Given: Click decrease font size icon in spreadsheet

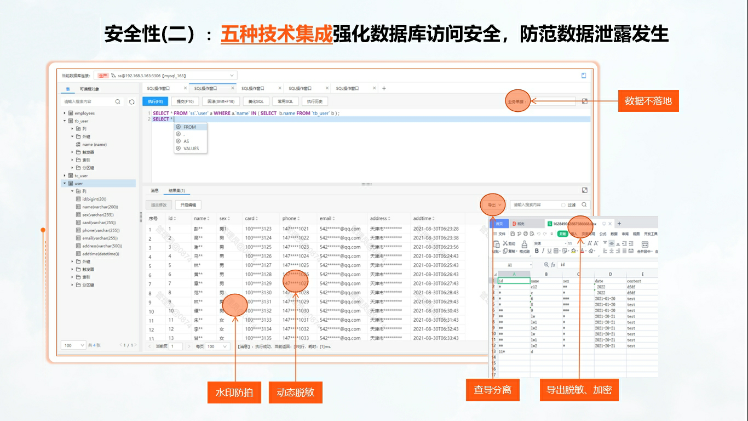Looking at the screenshot, I should tap(596, 243).
